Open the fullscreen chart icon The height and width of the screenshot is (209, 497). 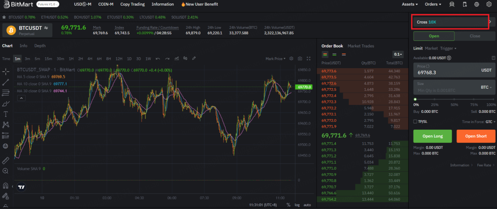coord(309,58)
